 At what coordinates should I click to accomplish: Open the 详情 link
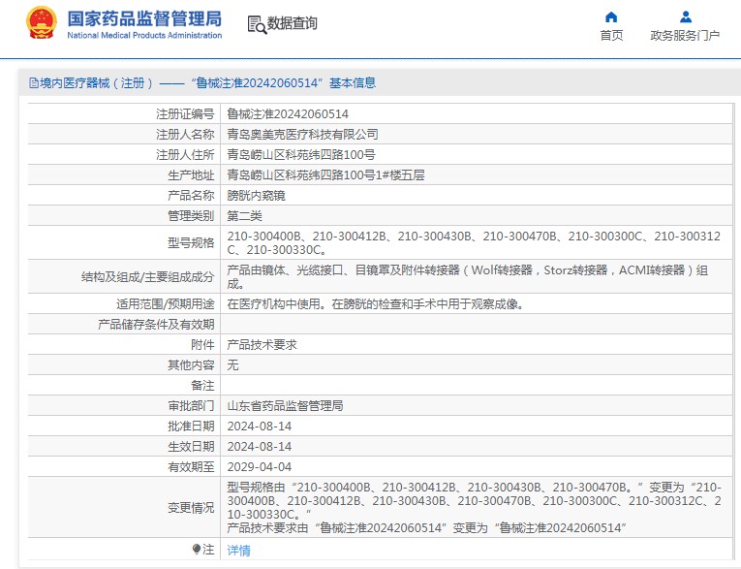238,550
